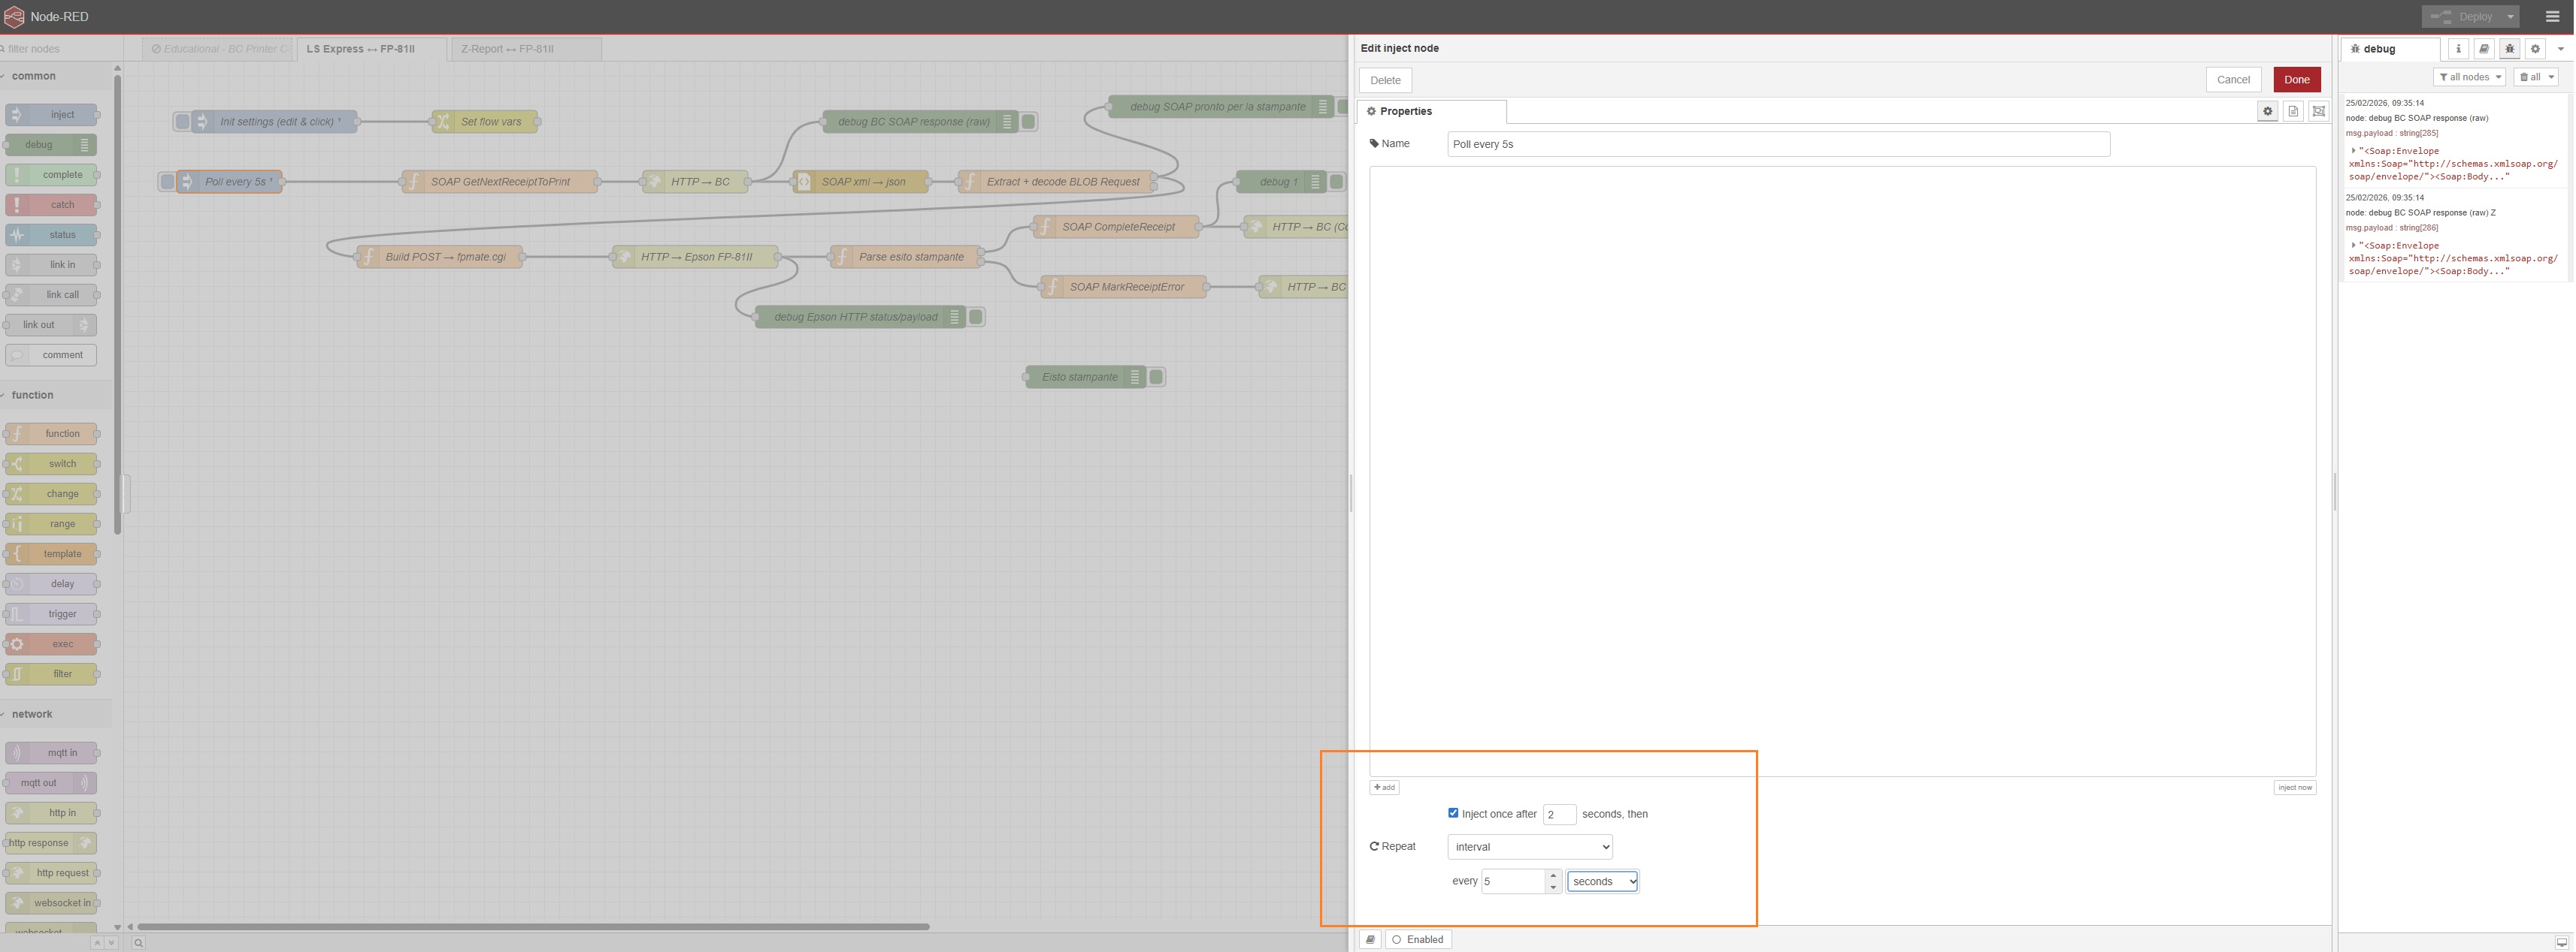
Task: Open the Repeat interval dropdown
Action: (1529, 847)
